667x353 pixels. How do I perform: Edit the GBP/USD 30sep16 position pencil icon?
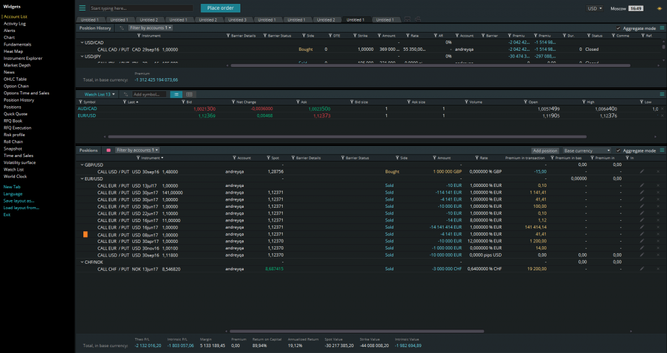(x=642, y=172)
